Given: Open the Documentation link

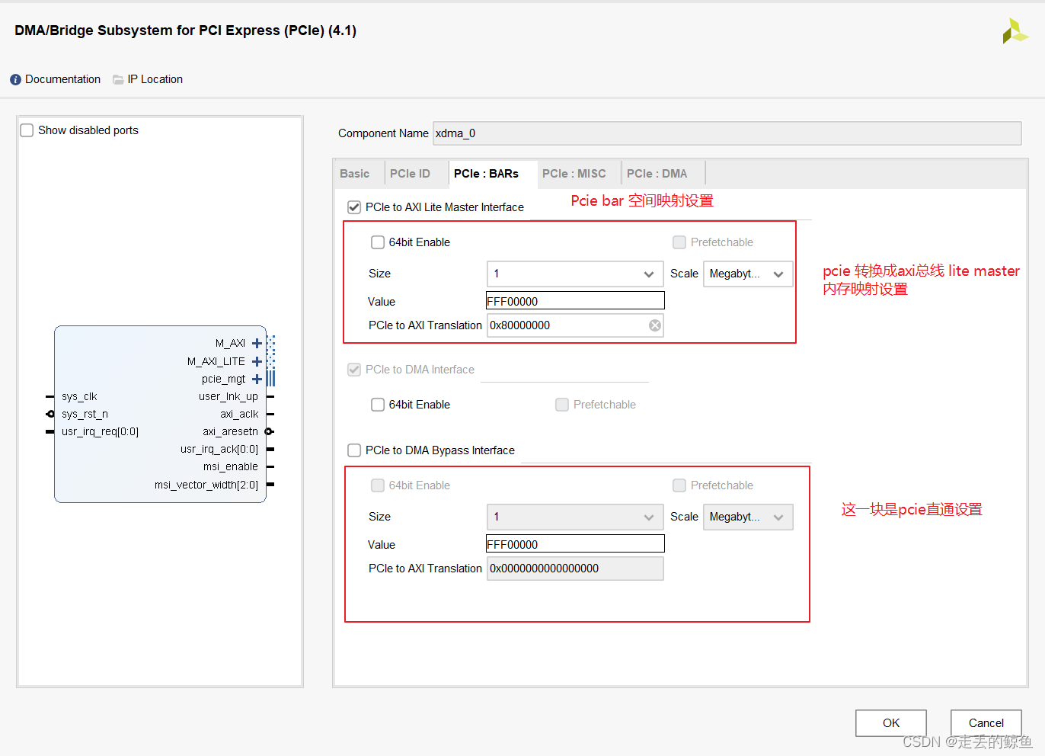Looking at the screenshot, I should (62, 79).
